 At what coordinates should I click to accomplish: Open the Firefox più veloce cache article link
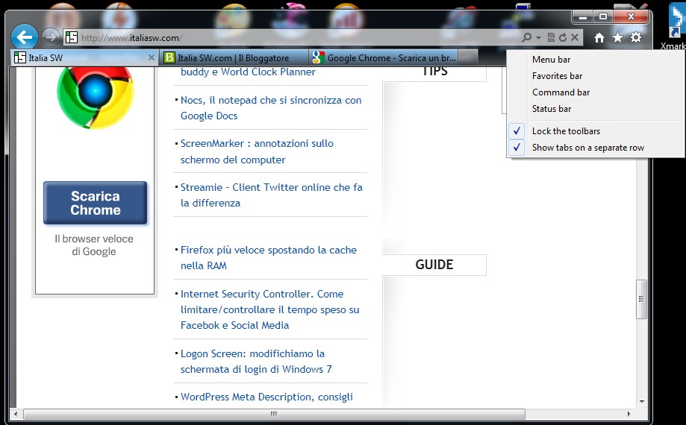[x=268, y=258]
